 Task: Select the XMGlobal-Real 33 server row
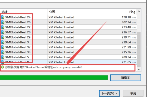click(68, 52)
